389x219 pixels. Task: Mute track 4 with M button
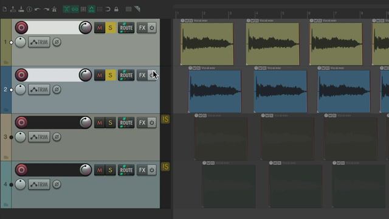[x=100, y=170]
